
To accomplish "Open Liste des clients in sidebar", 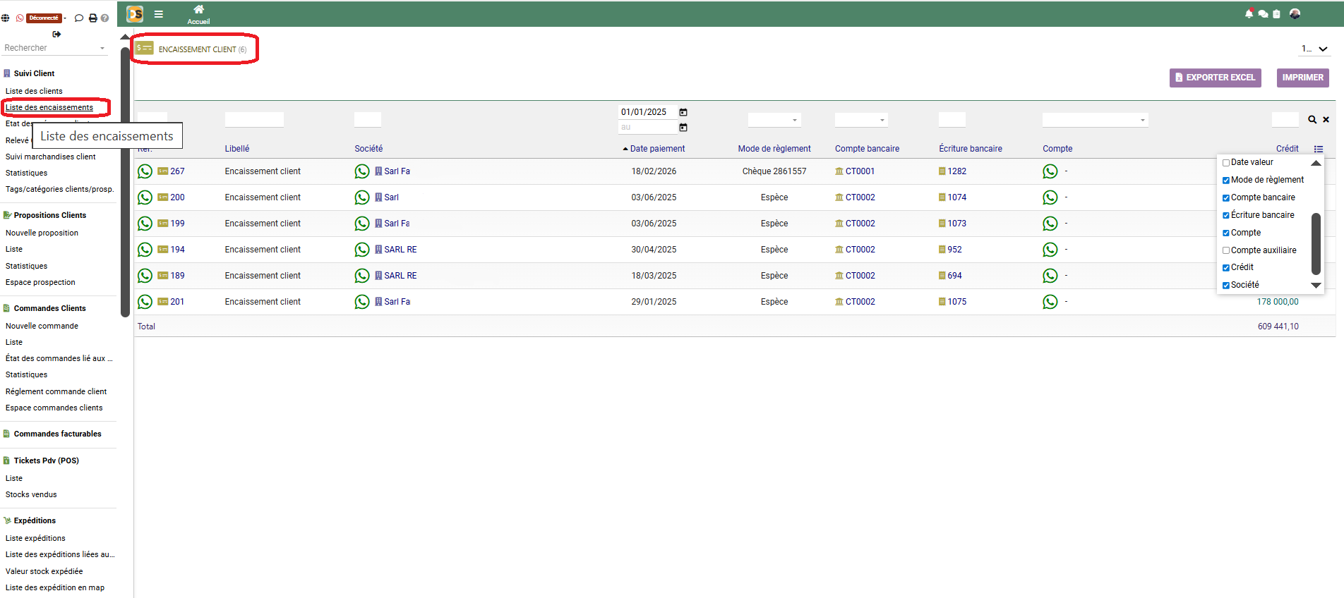I will (x=34, y=91).
